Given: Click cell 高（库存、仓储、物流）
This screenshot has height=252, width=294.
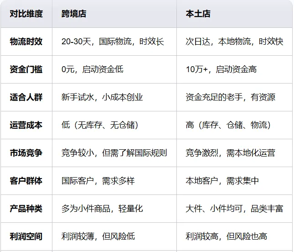Looking at the screenshot, I should [x=234, y=125].
